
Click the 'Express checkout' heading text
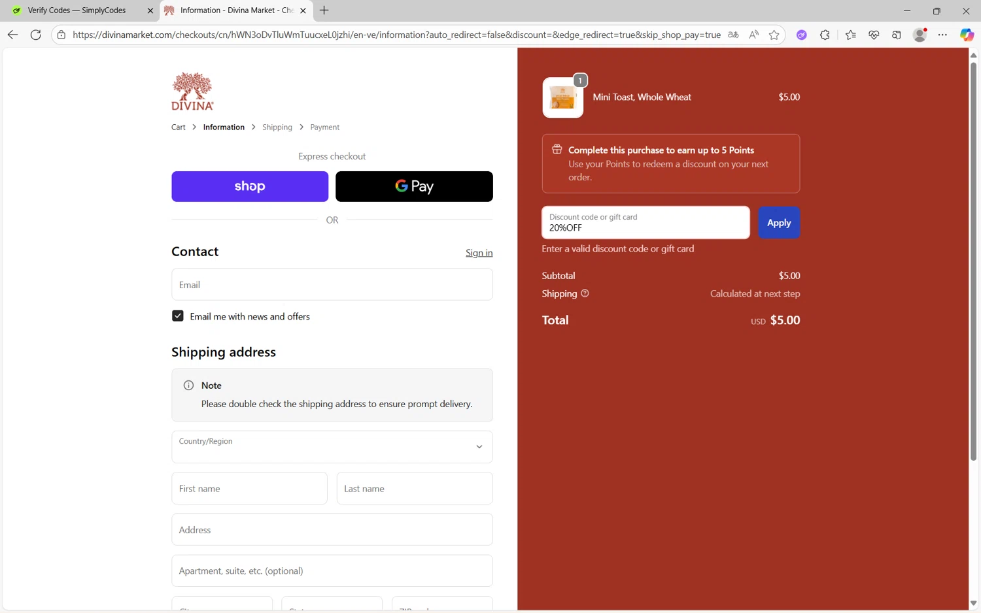point(332,156)
